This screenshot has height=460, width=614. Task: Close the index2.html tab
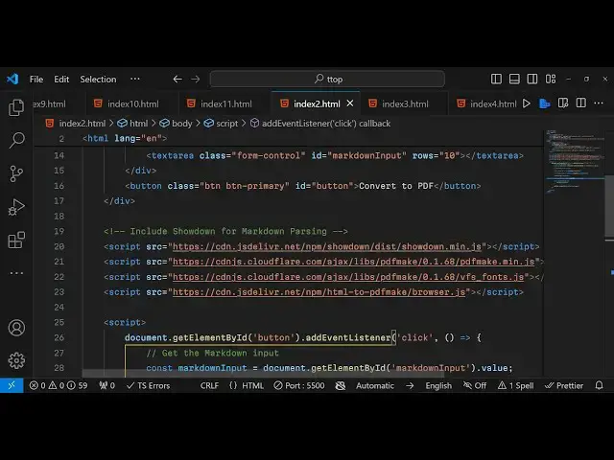click(x=350, y=103)
